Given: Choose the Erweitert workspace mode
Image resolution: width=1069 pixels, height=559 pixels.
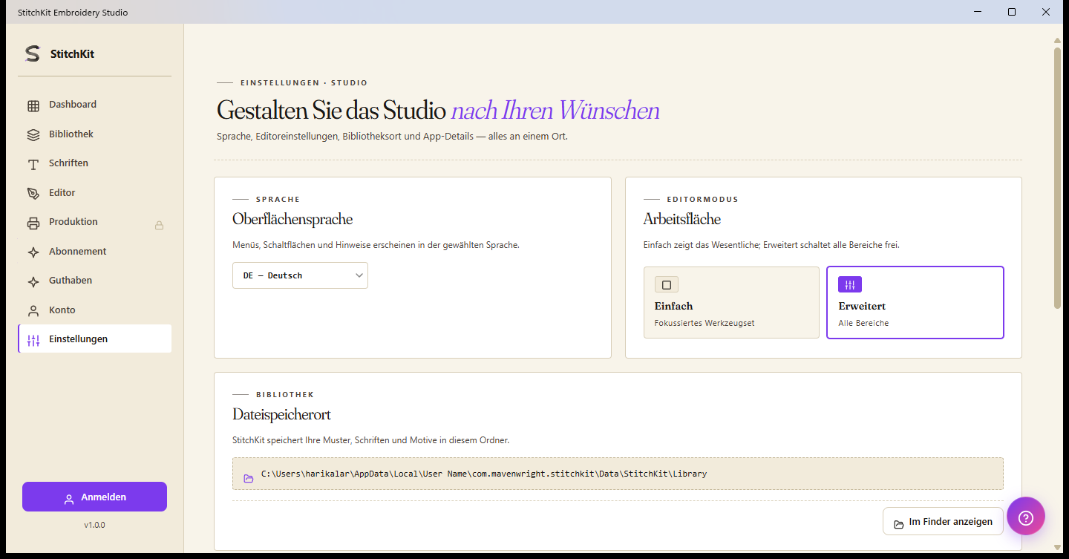Looking at the screenshot, I should [x=915, y=302].
